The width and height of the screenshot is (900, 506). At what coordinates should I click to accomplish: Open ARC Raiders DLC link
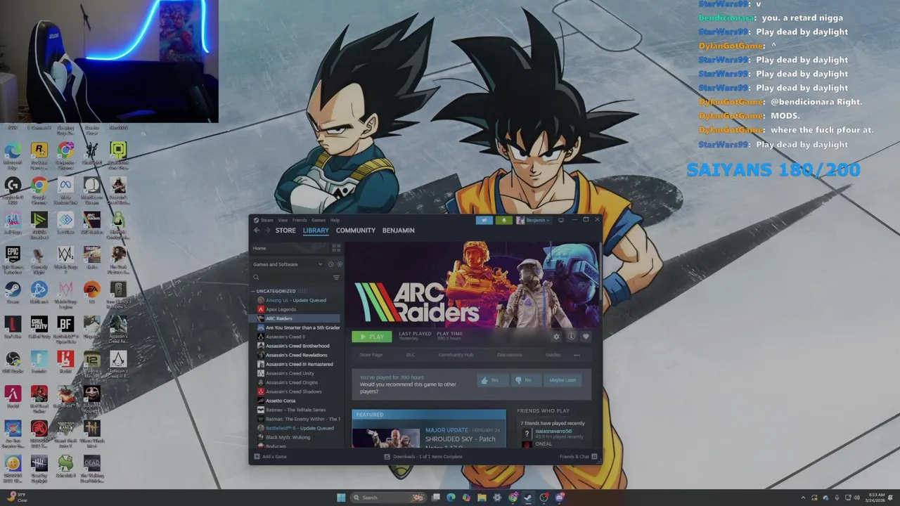pyautogui.click(x=411, y=355)
